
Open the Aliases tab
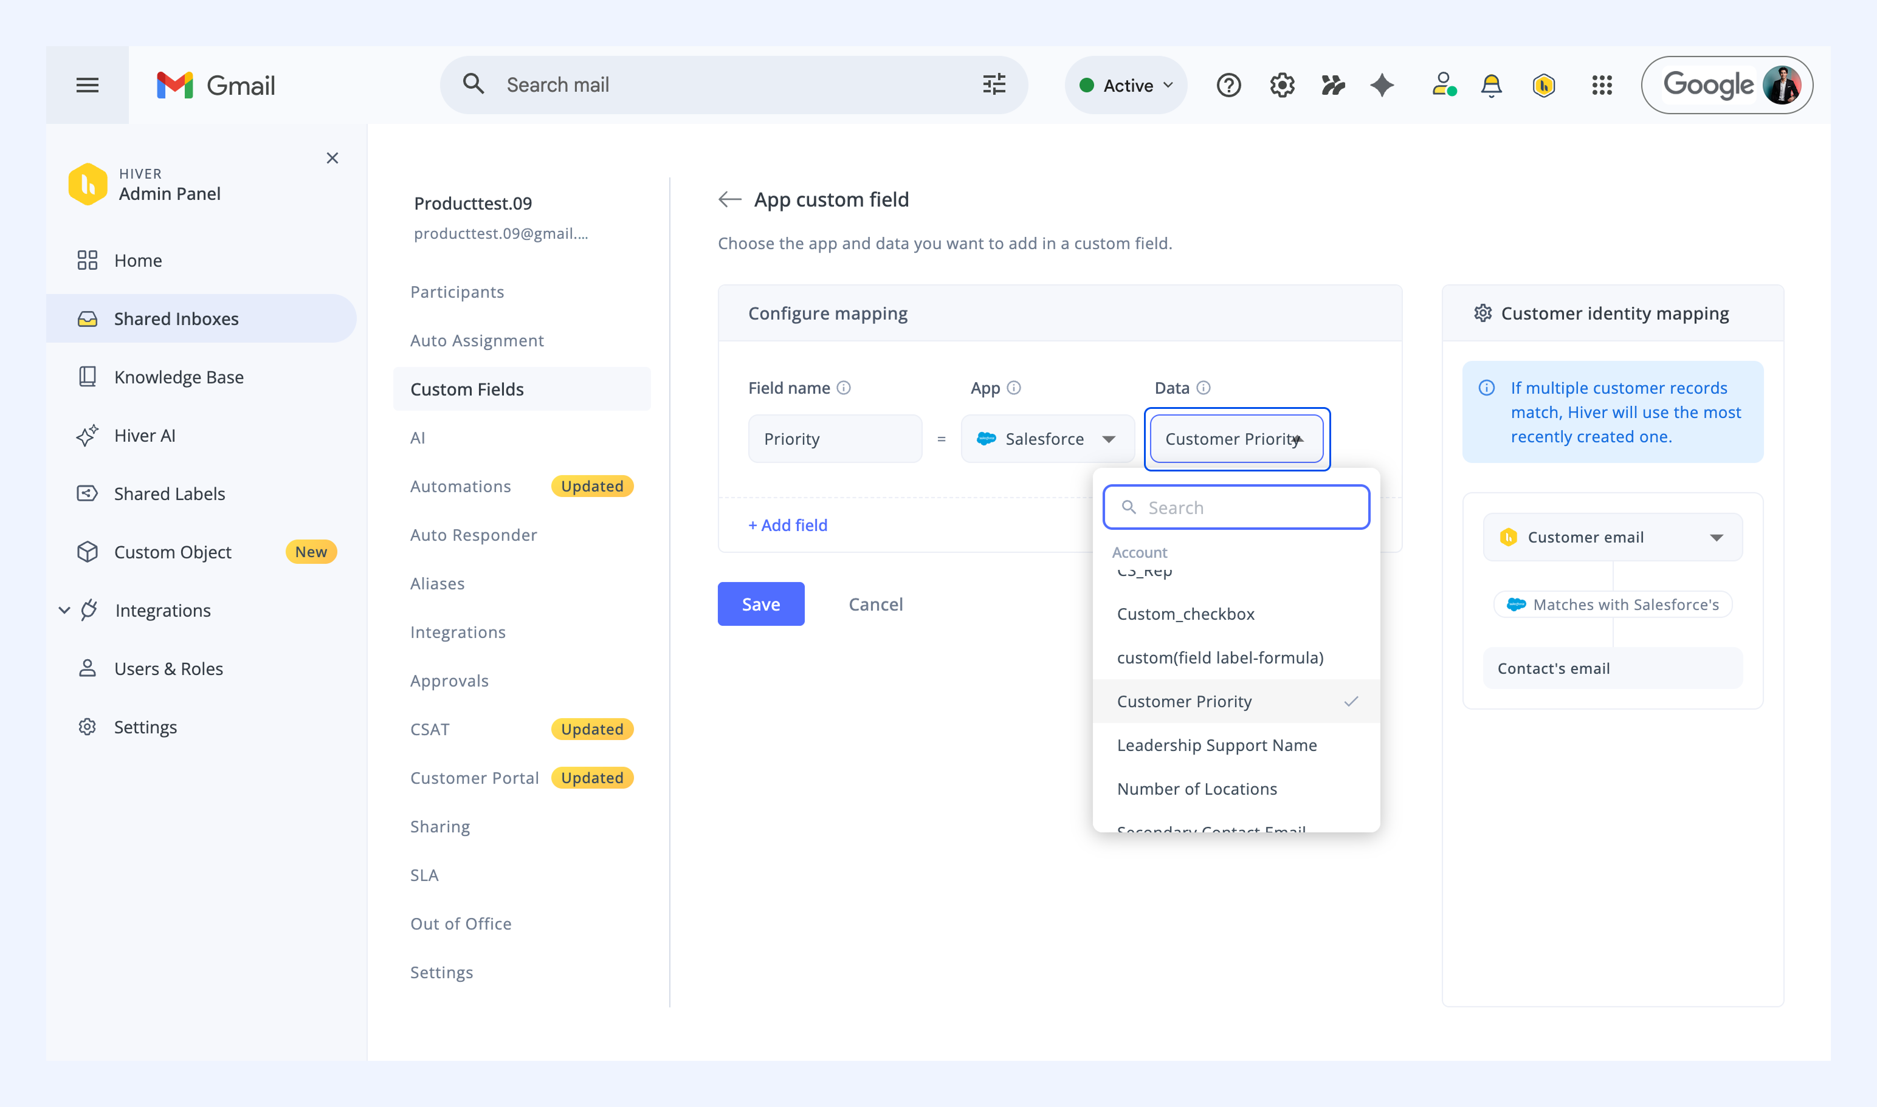point(438,583)
